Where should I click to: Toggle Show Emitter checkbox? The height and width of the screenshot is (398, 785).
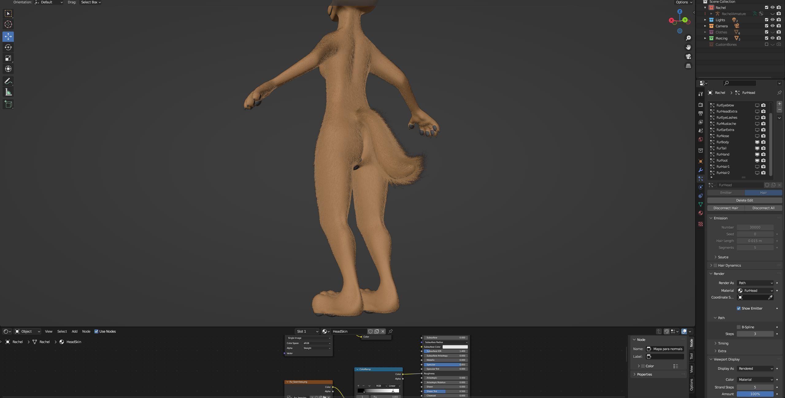click(739, 308)
